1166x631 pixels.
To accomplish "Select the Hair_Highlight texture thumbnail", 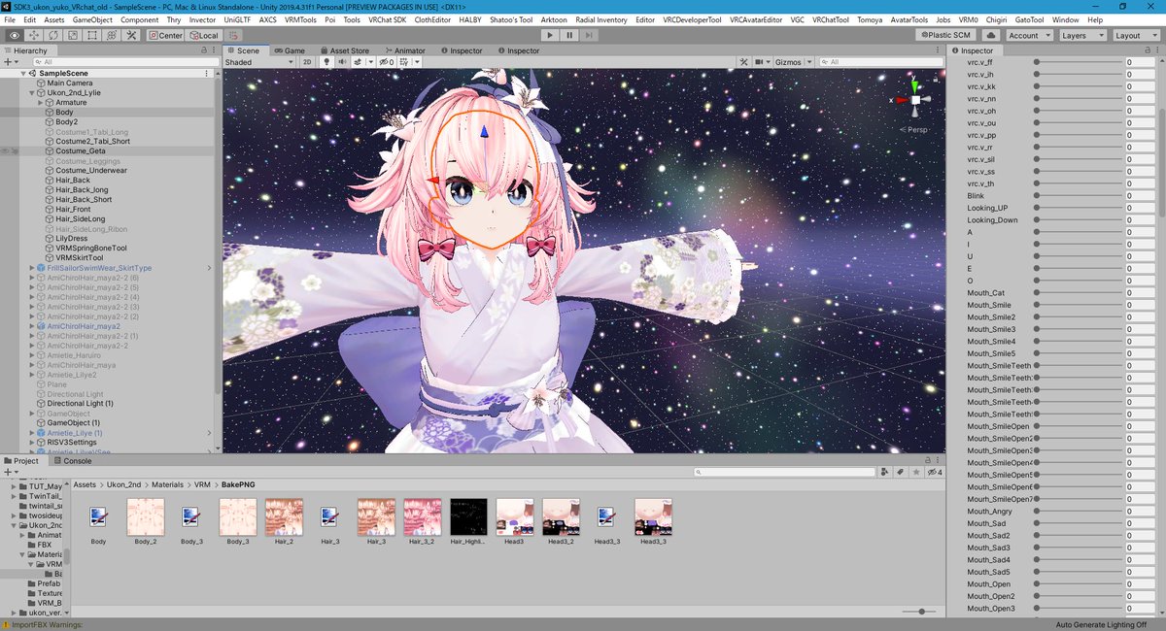I will click(468, 516).
